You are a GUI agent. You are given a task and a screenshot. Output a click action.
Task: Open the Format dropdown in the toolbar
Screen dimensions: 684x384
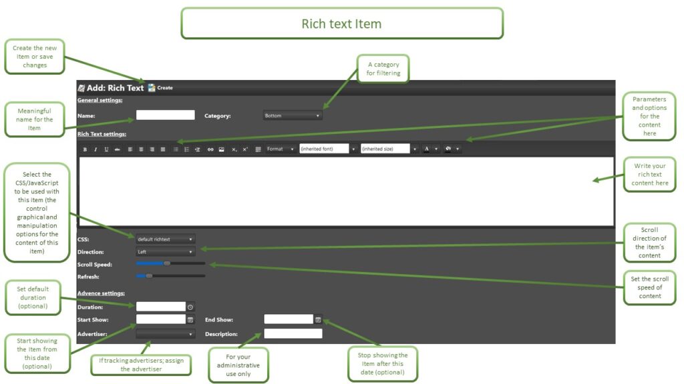280,149
